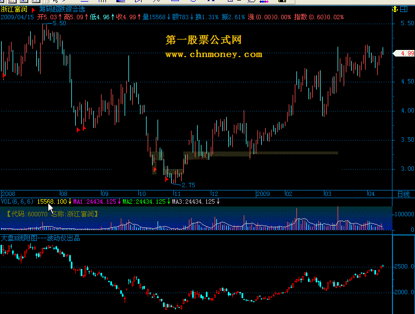This screenshot has width=415, height=314.
Task: Jump to the 2009 marker on the time axis
Action: [x=263, y=194]
